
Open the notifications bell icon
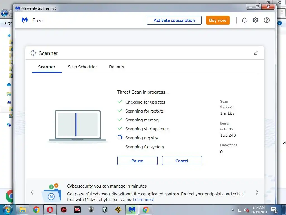[244, 20]
